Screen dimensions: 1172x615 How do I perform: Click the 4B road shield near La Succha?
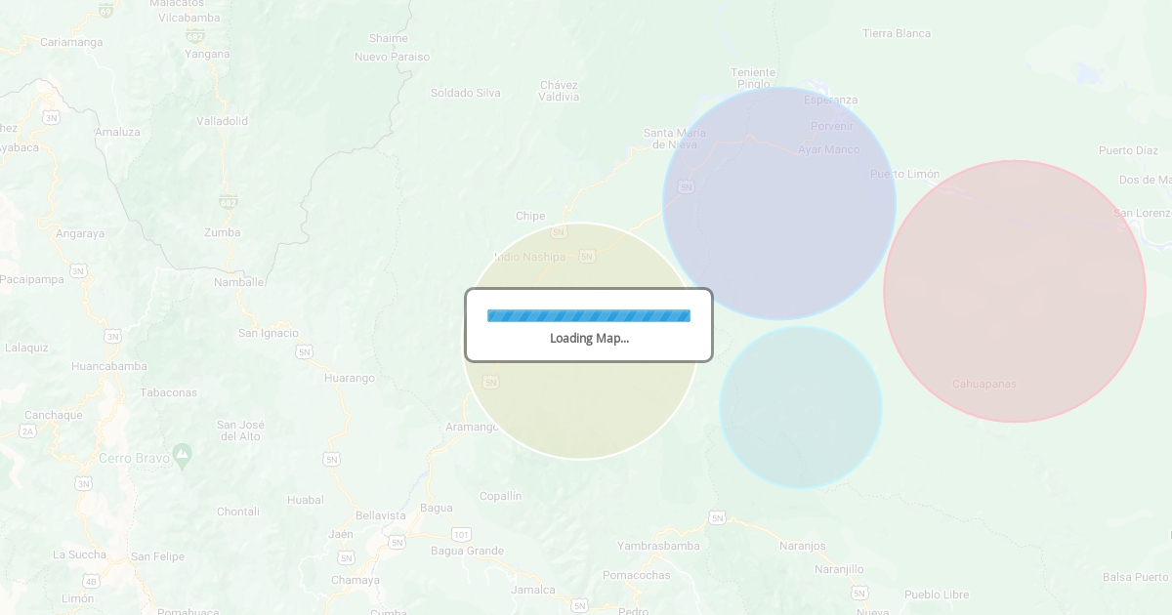[x=91, y=581]
